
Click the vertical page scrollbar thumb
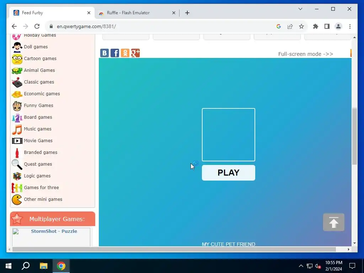point(354,136)
